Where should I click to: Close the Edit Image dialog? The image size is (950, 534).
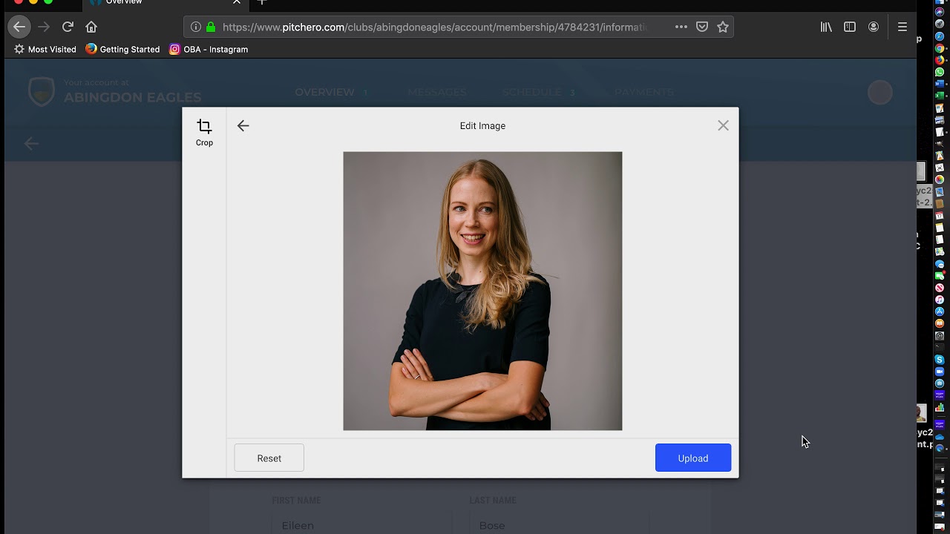coord(723,126)
